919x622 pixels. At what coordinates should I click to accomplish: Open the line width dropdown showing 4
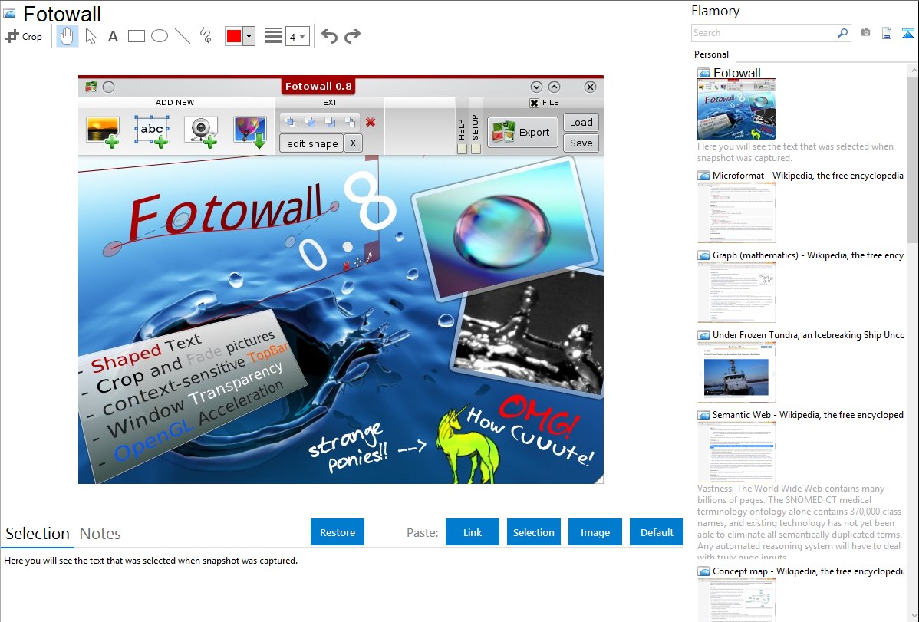[x=297, y=36]
